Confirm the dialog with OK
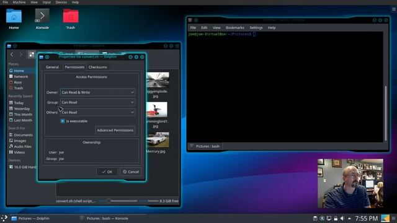The width and height of the screenshot is (397, 223). (x=107, y=172)
